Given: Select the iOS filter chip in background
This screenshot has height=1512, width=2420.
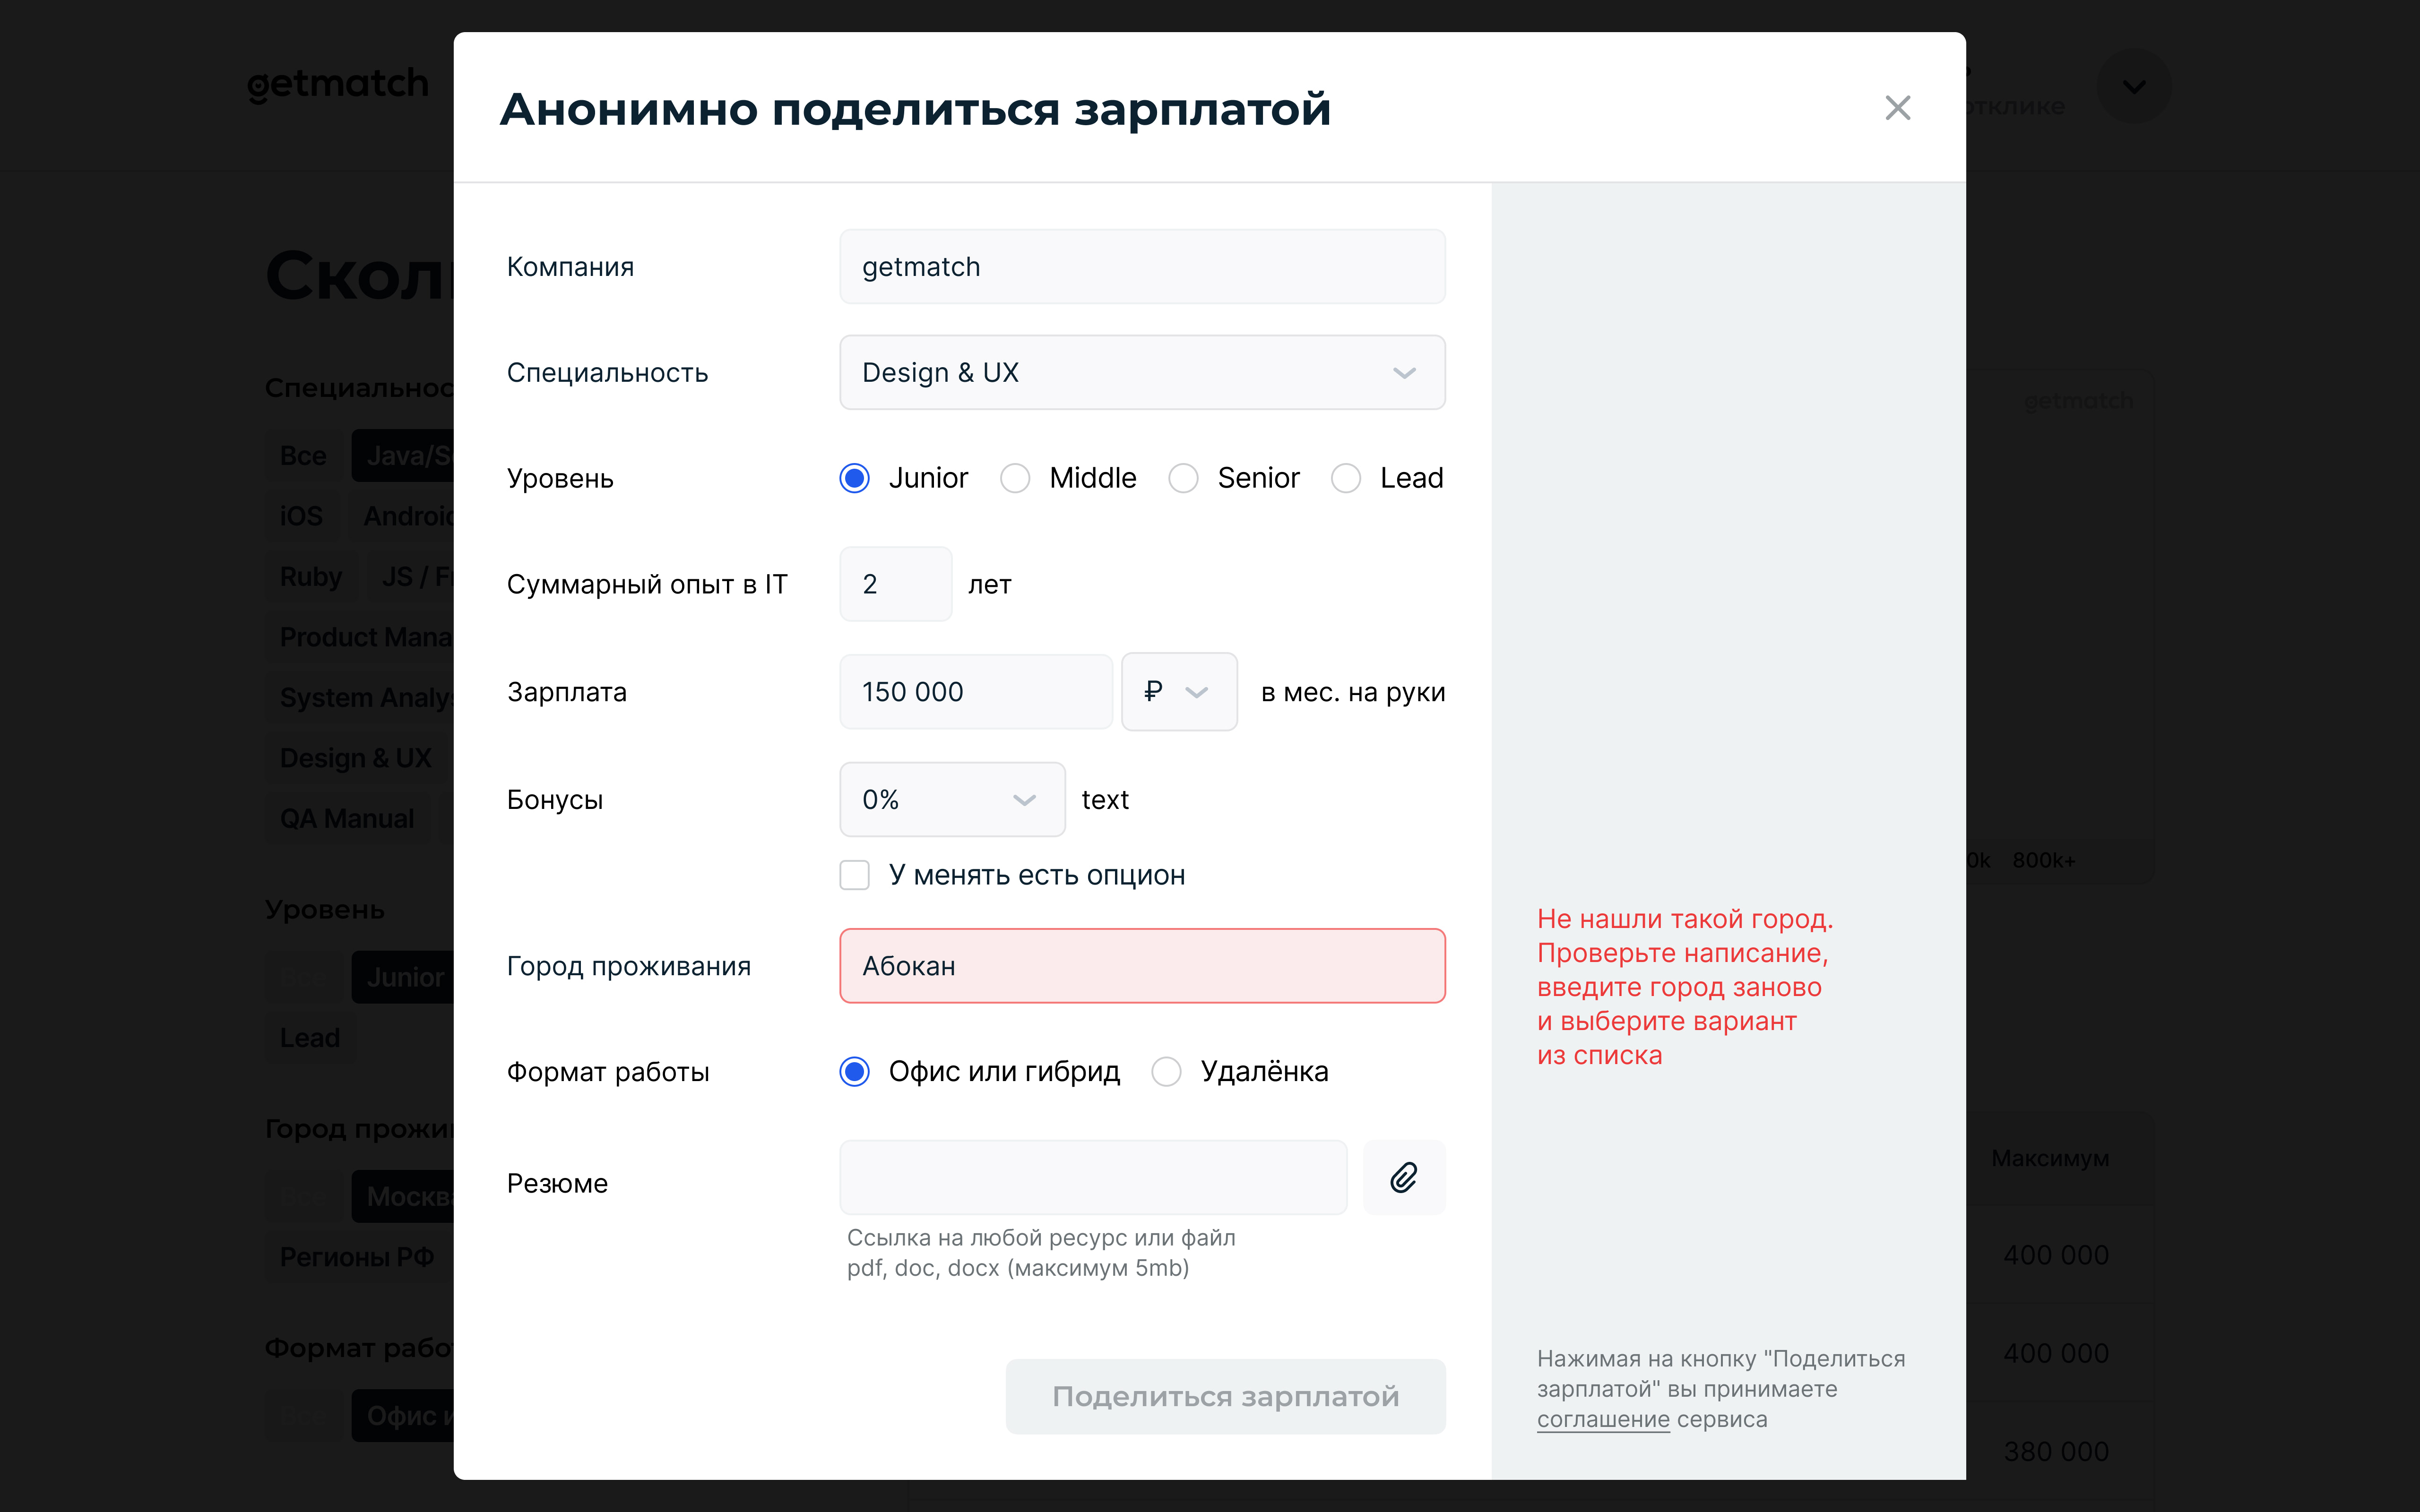Looking at the screenshot, I should point(301,516).
